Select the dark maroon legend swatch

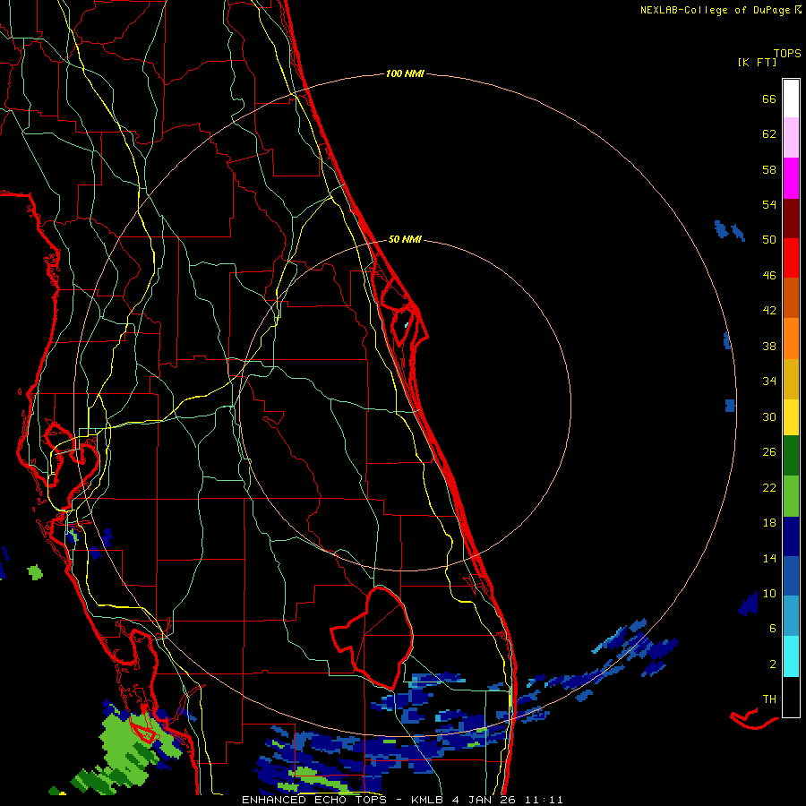click(x=791, y=219)
